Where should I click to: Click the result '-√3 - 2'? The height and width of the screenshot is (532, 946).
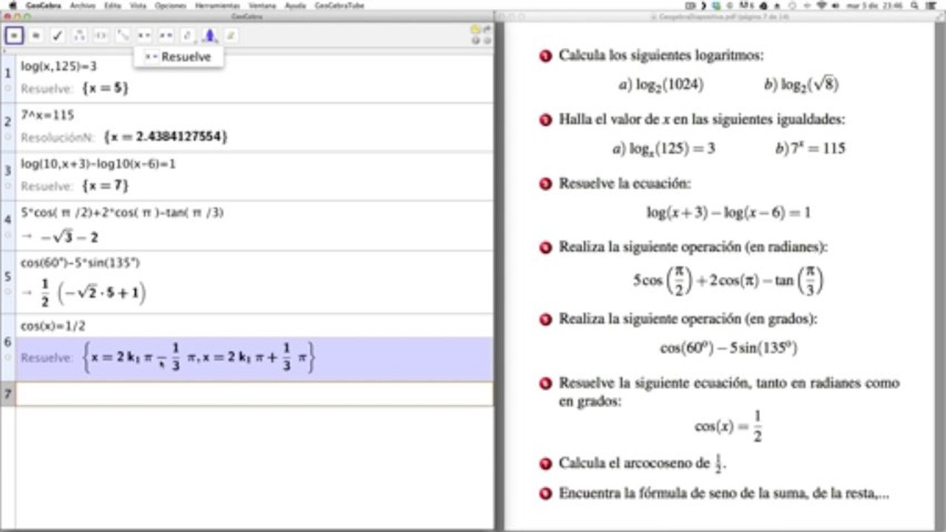pyautogui.click(x=69, y=236)
